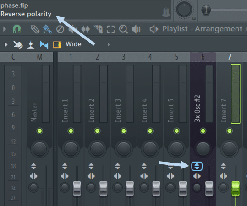
Task: Activate the Select marquee tool
Action: 111,29
